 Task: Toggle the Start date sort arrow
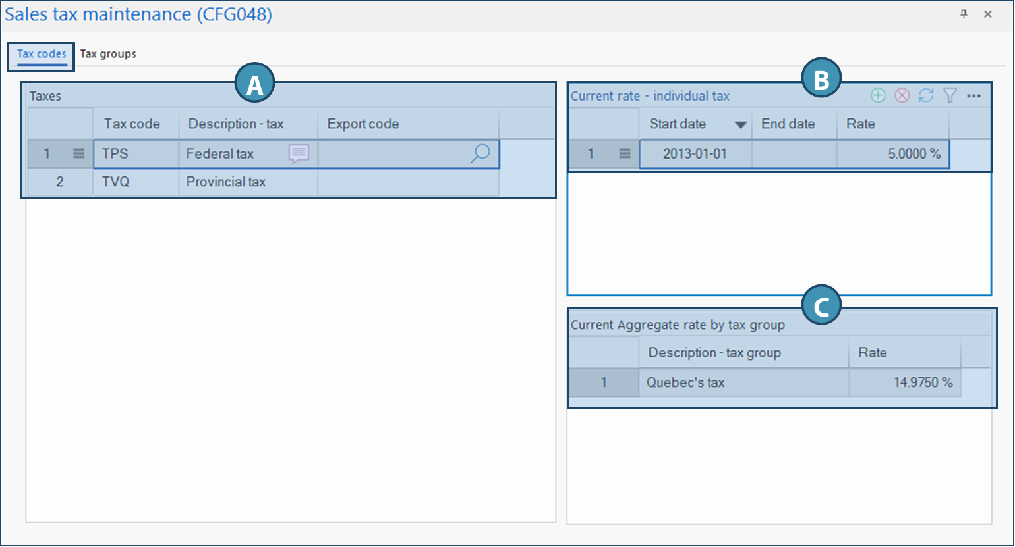point(741,125)
